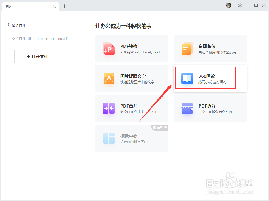This screenshot has width=269, height=201.
Task: Click the 敬请期待 badge
Action: tap(160, 128)
